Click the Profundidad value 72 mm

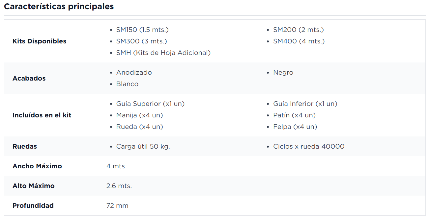point(117,205)
